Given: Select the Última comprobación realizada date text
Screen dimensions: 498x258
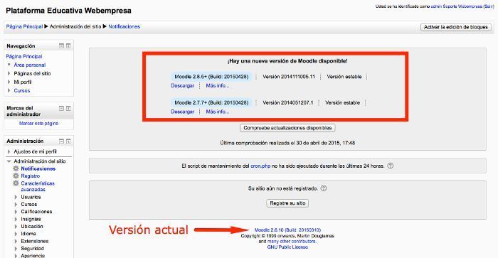Looking at the screenshot, I should (x=287, y=143).
